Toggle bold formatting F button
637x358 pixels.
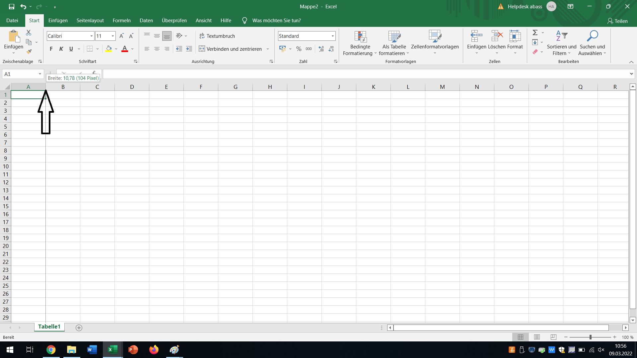click(x=51, y=49)
